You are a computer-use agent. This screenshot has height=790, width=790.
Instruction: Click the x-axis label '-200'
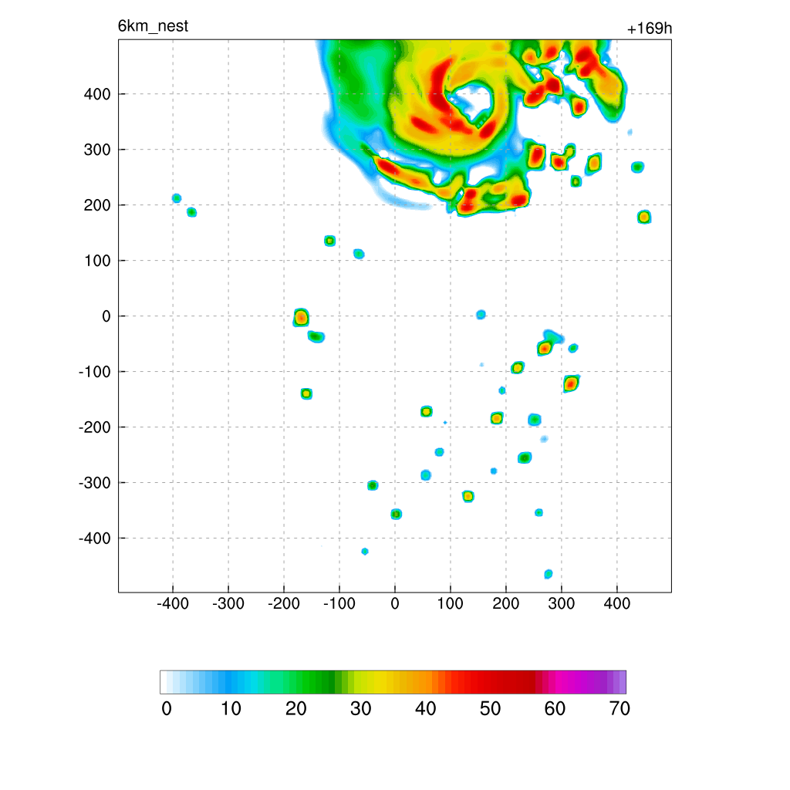(x=284, y=603)
